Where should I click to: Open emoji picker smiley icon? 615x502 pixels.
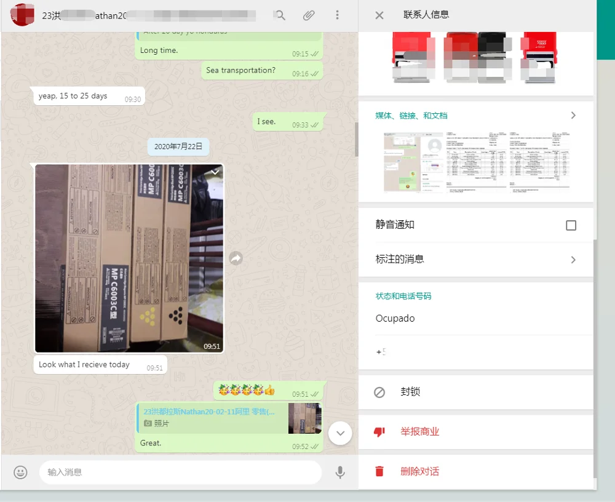20,472
